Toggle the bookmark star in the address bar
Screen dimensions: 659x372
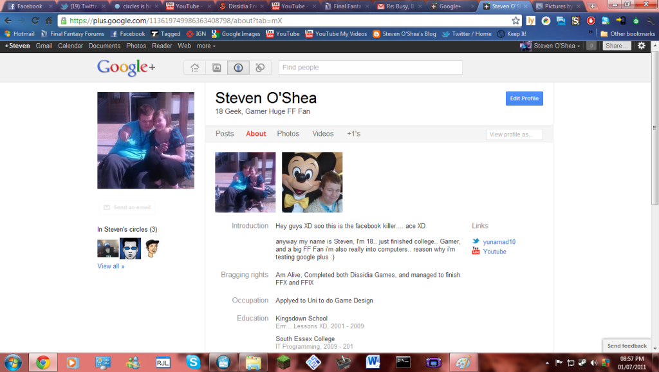point(515,20)
